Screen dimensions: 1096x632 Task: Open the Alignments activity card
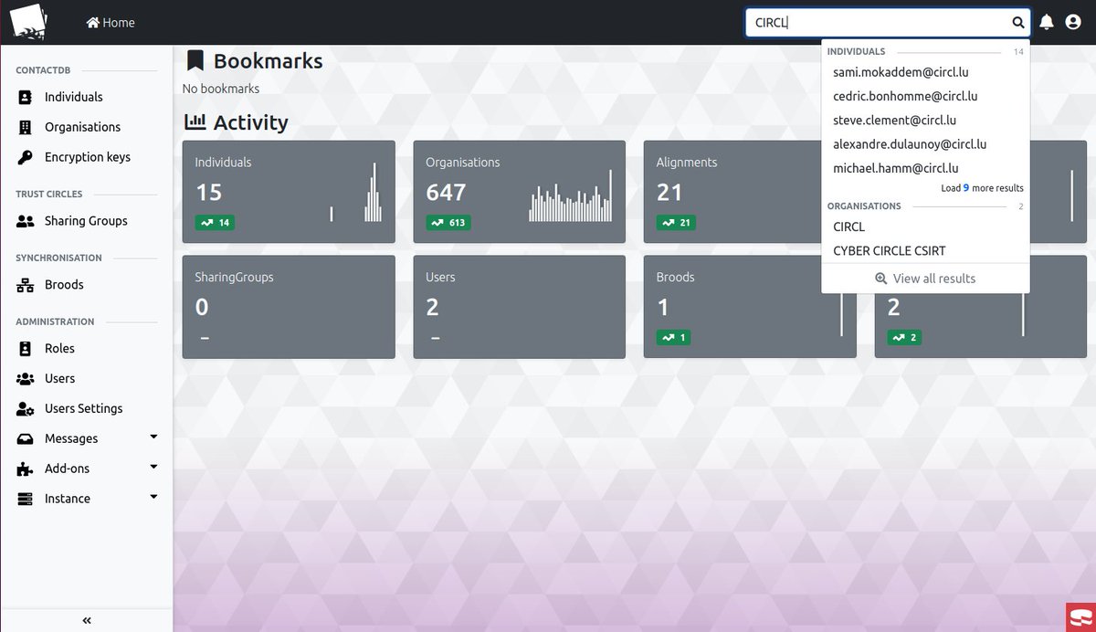click(x=731, y=192)
